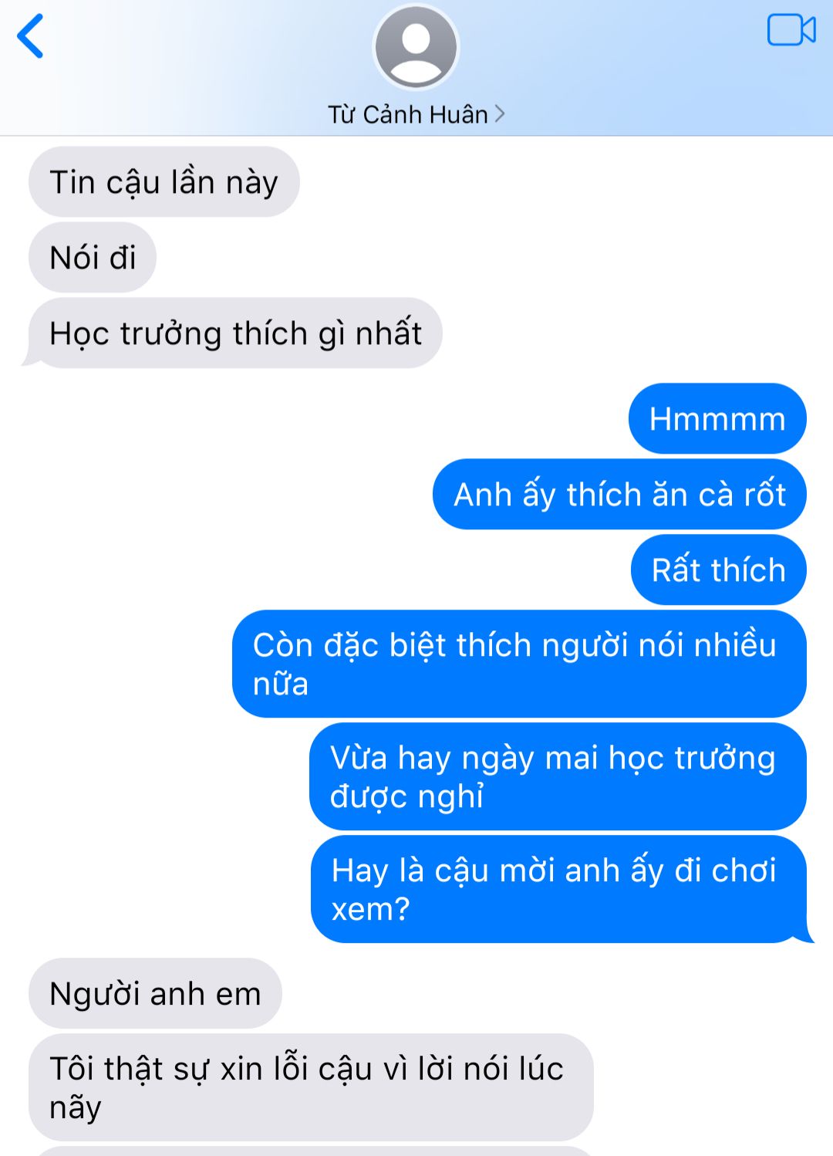Expand contact details chevron next to name
This screenshot has height=1156, width=833.
[x=500, y=114]
